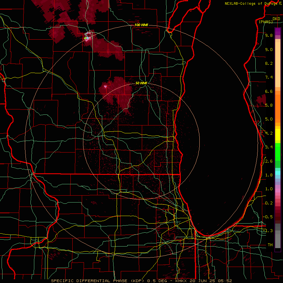Pick the purple segment at the color bar top
Image resolution: width=283 pixels, height=283 pixels.
pos(278,31)
